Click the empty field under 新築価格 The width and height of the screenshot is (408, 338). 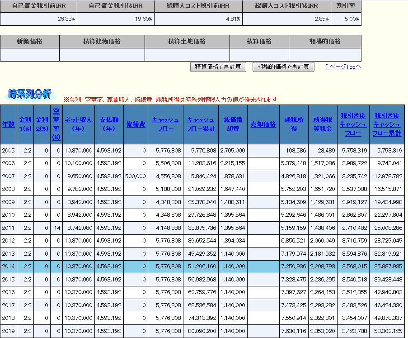click(x=30, y=55)
